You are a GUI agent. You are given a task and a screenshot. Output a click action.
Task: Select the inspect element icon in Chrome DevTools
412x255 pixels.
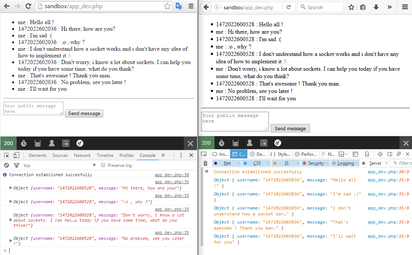tap(6, 155)
